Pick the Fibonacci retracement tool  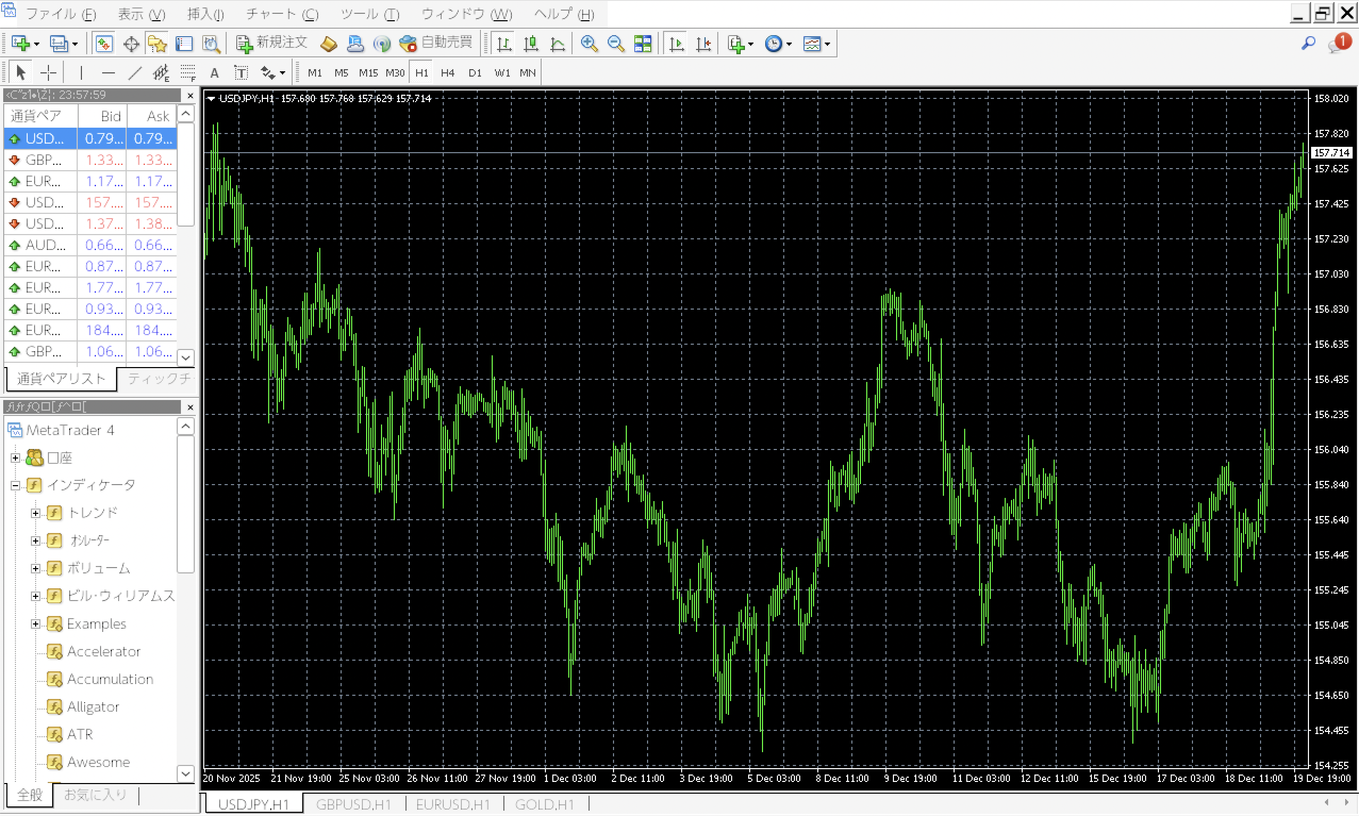tap(187, 72)
